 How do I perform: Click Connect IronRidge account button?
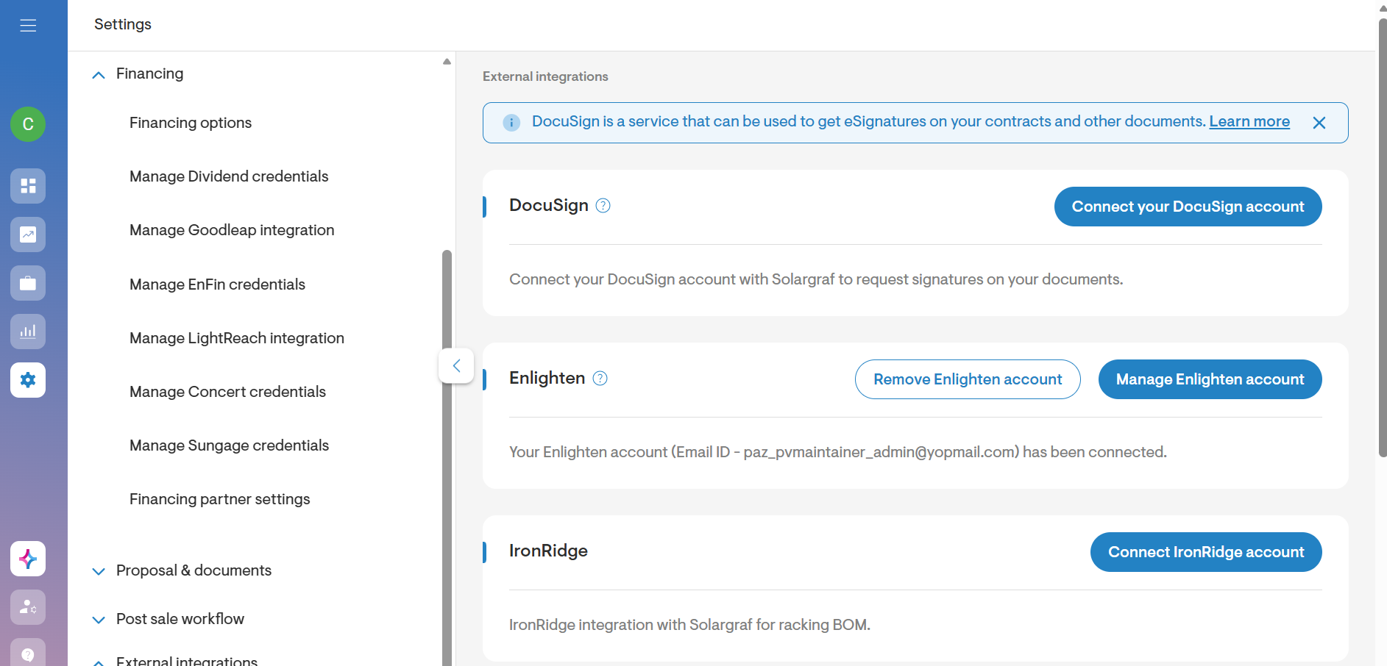(x=1206, y=552)
